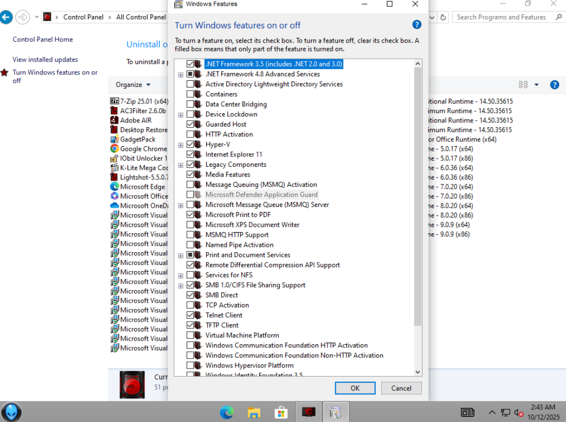
Task: Expand Services for NFS node
Action: coord(181,276)
